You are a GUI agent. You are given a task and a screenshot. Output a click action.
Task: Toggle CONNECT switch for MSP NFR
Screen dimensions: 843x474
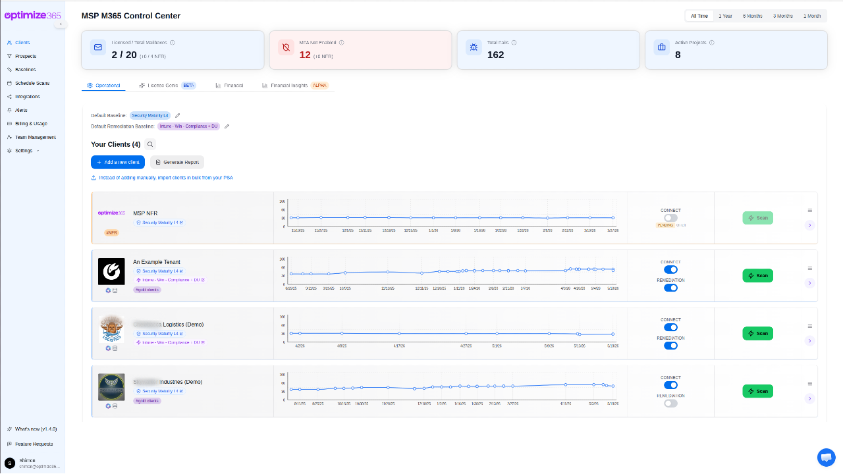(x=670, y=218)
